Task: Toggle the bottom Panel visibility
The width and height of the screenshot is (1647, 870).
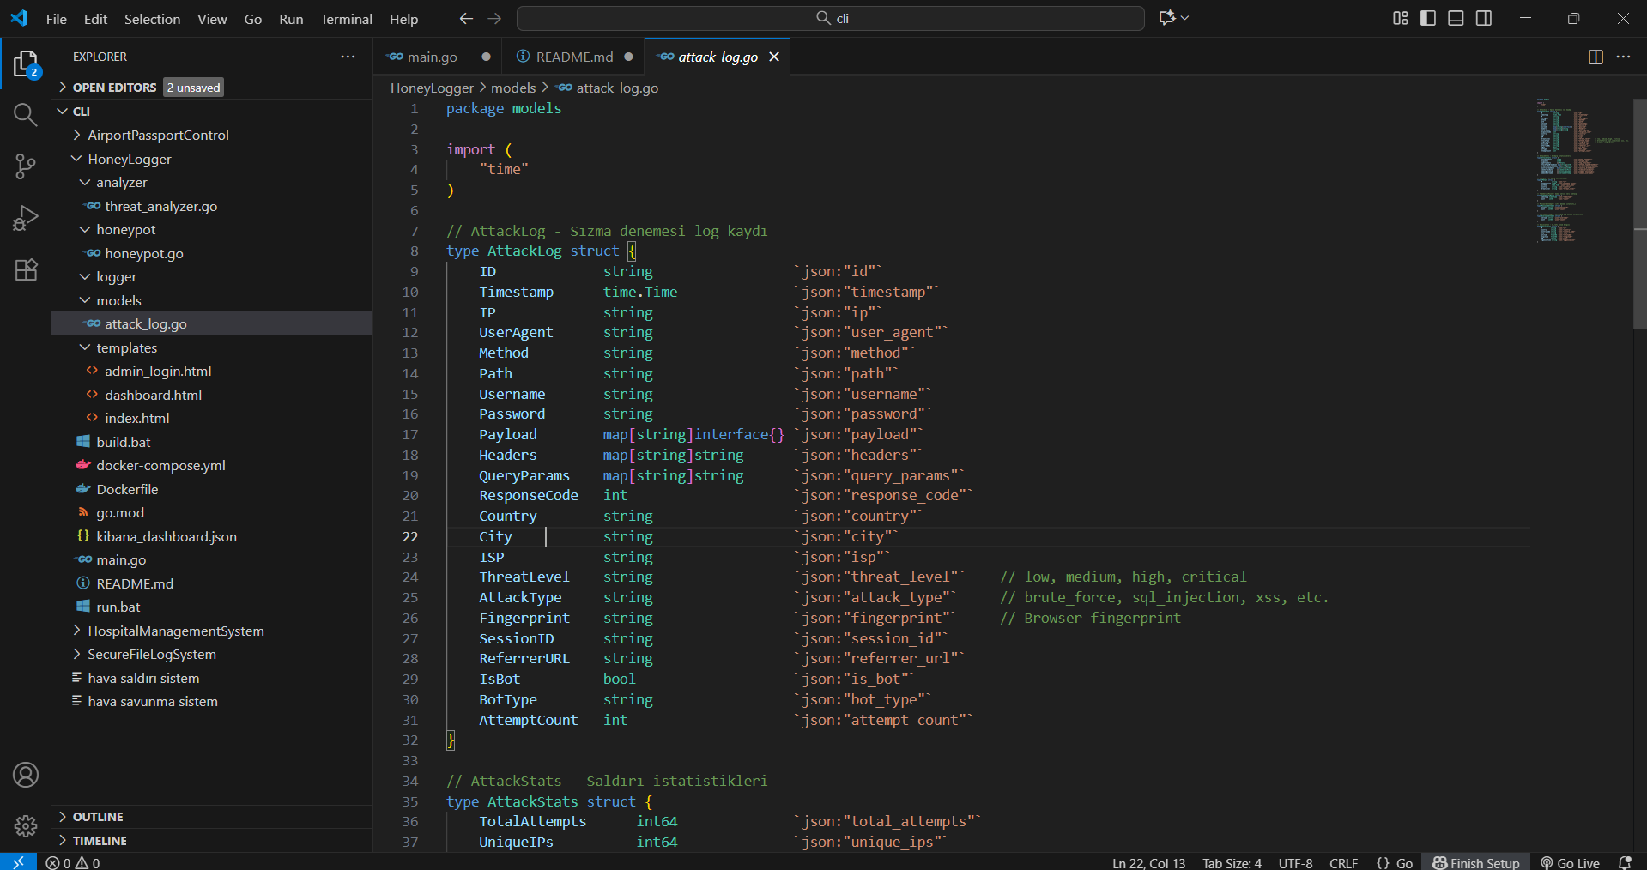Action: coord(1456,18)
